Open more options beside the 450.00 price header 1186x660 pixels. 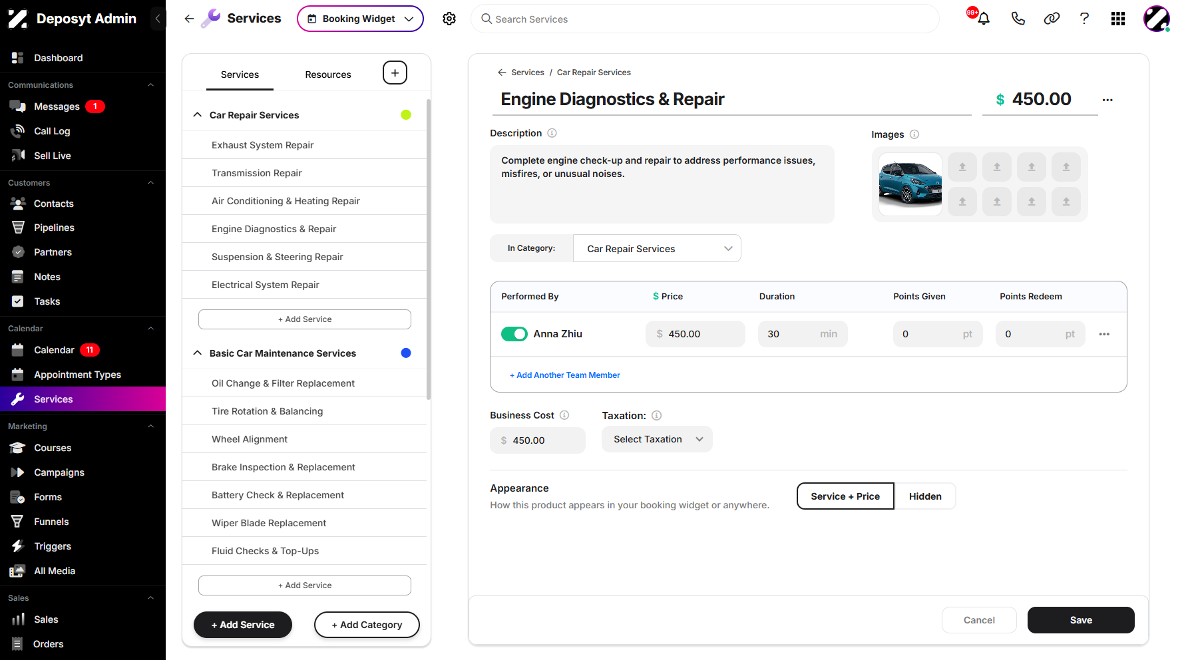(1107, 100)
